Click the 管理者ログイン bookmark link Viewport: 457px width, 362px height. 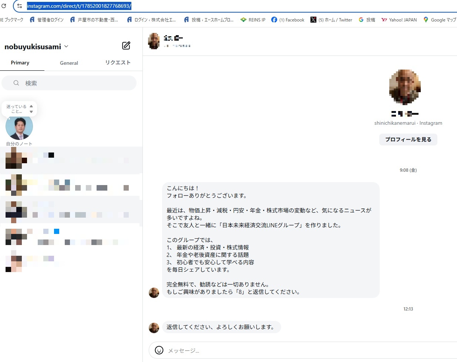click(47, 20)
